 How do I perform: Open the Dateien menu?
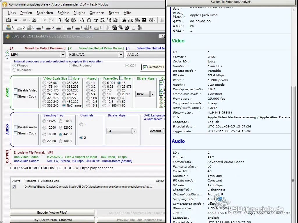pyautogui.click(x=26, y=13)
